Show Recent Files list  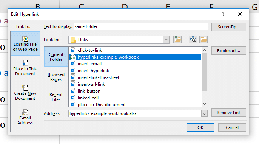pos(56,97)
